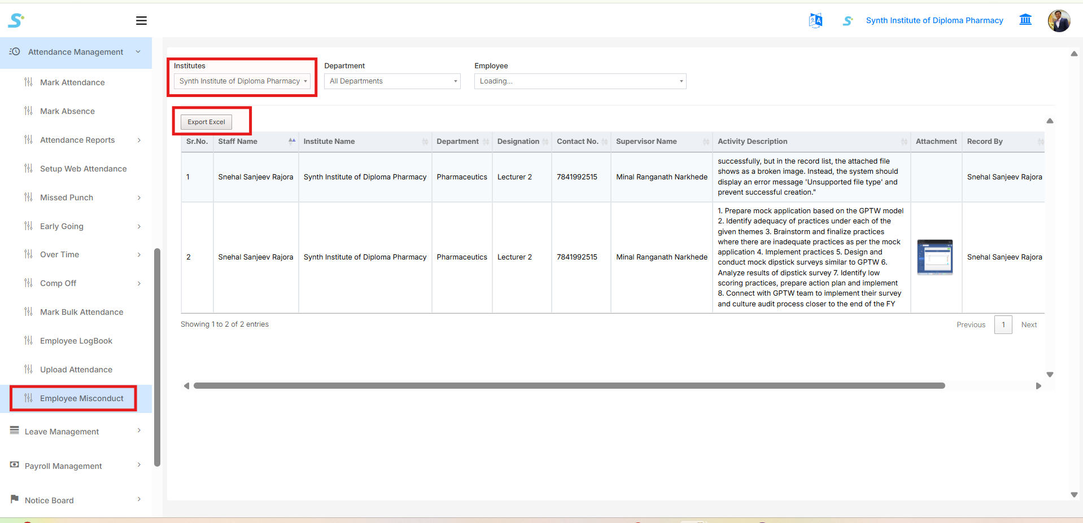
Task: Click the Over Time sidebar icon
Action: pos(28,254)
